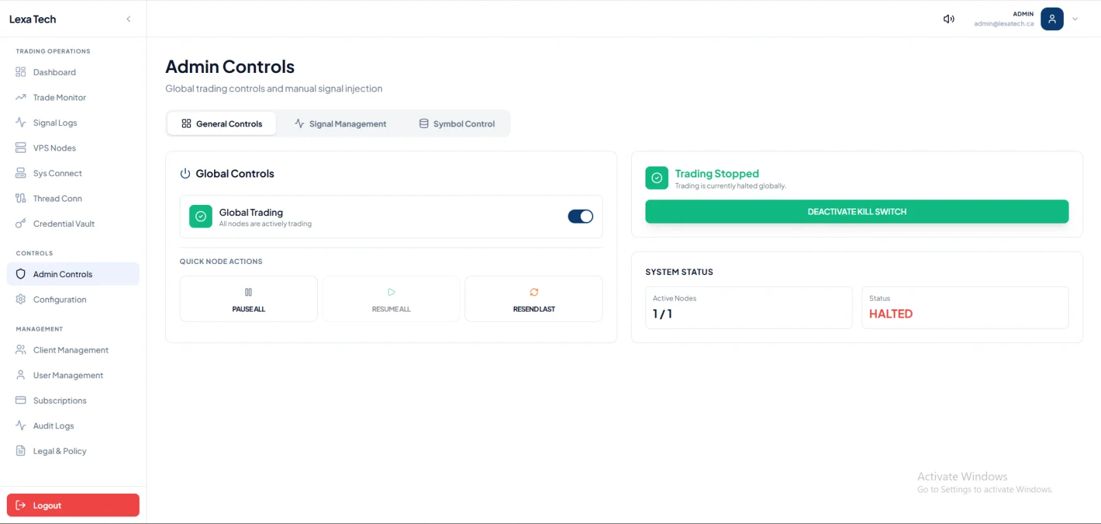This screenshot has width=1101, height=524.
Task: Click the speaker sound icon in header
Action: click(949, 19)
